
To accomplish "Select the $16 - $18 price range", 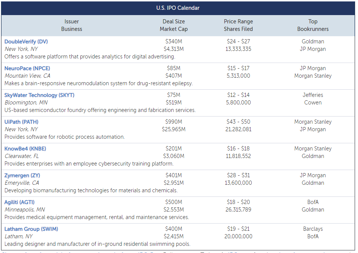I will [238, 149].
